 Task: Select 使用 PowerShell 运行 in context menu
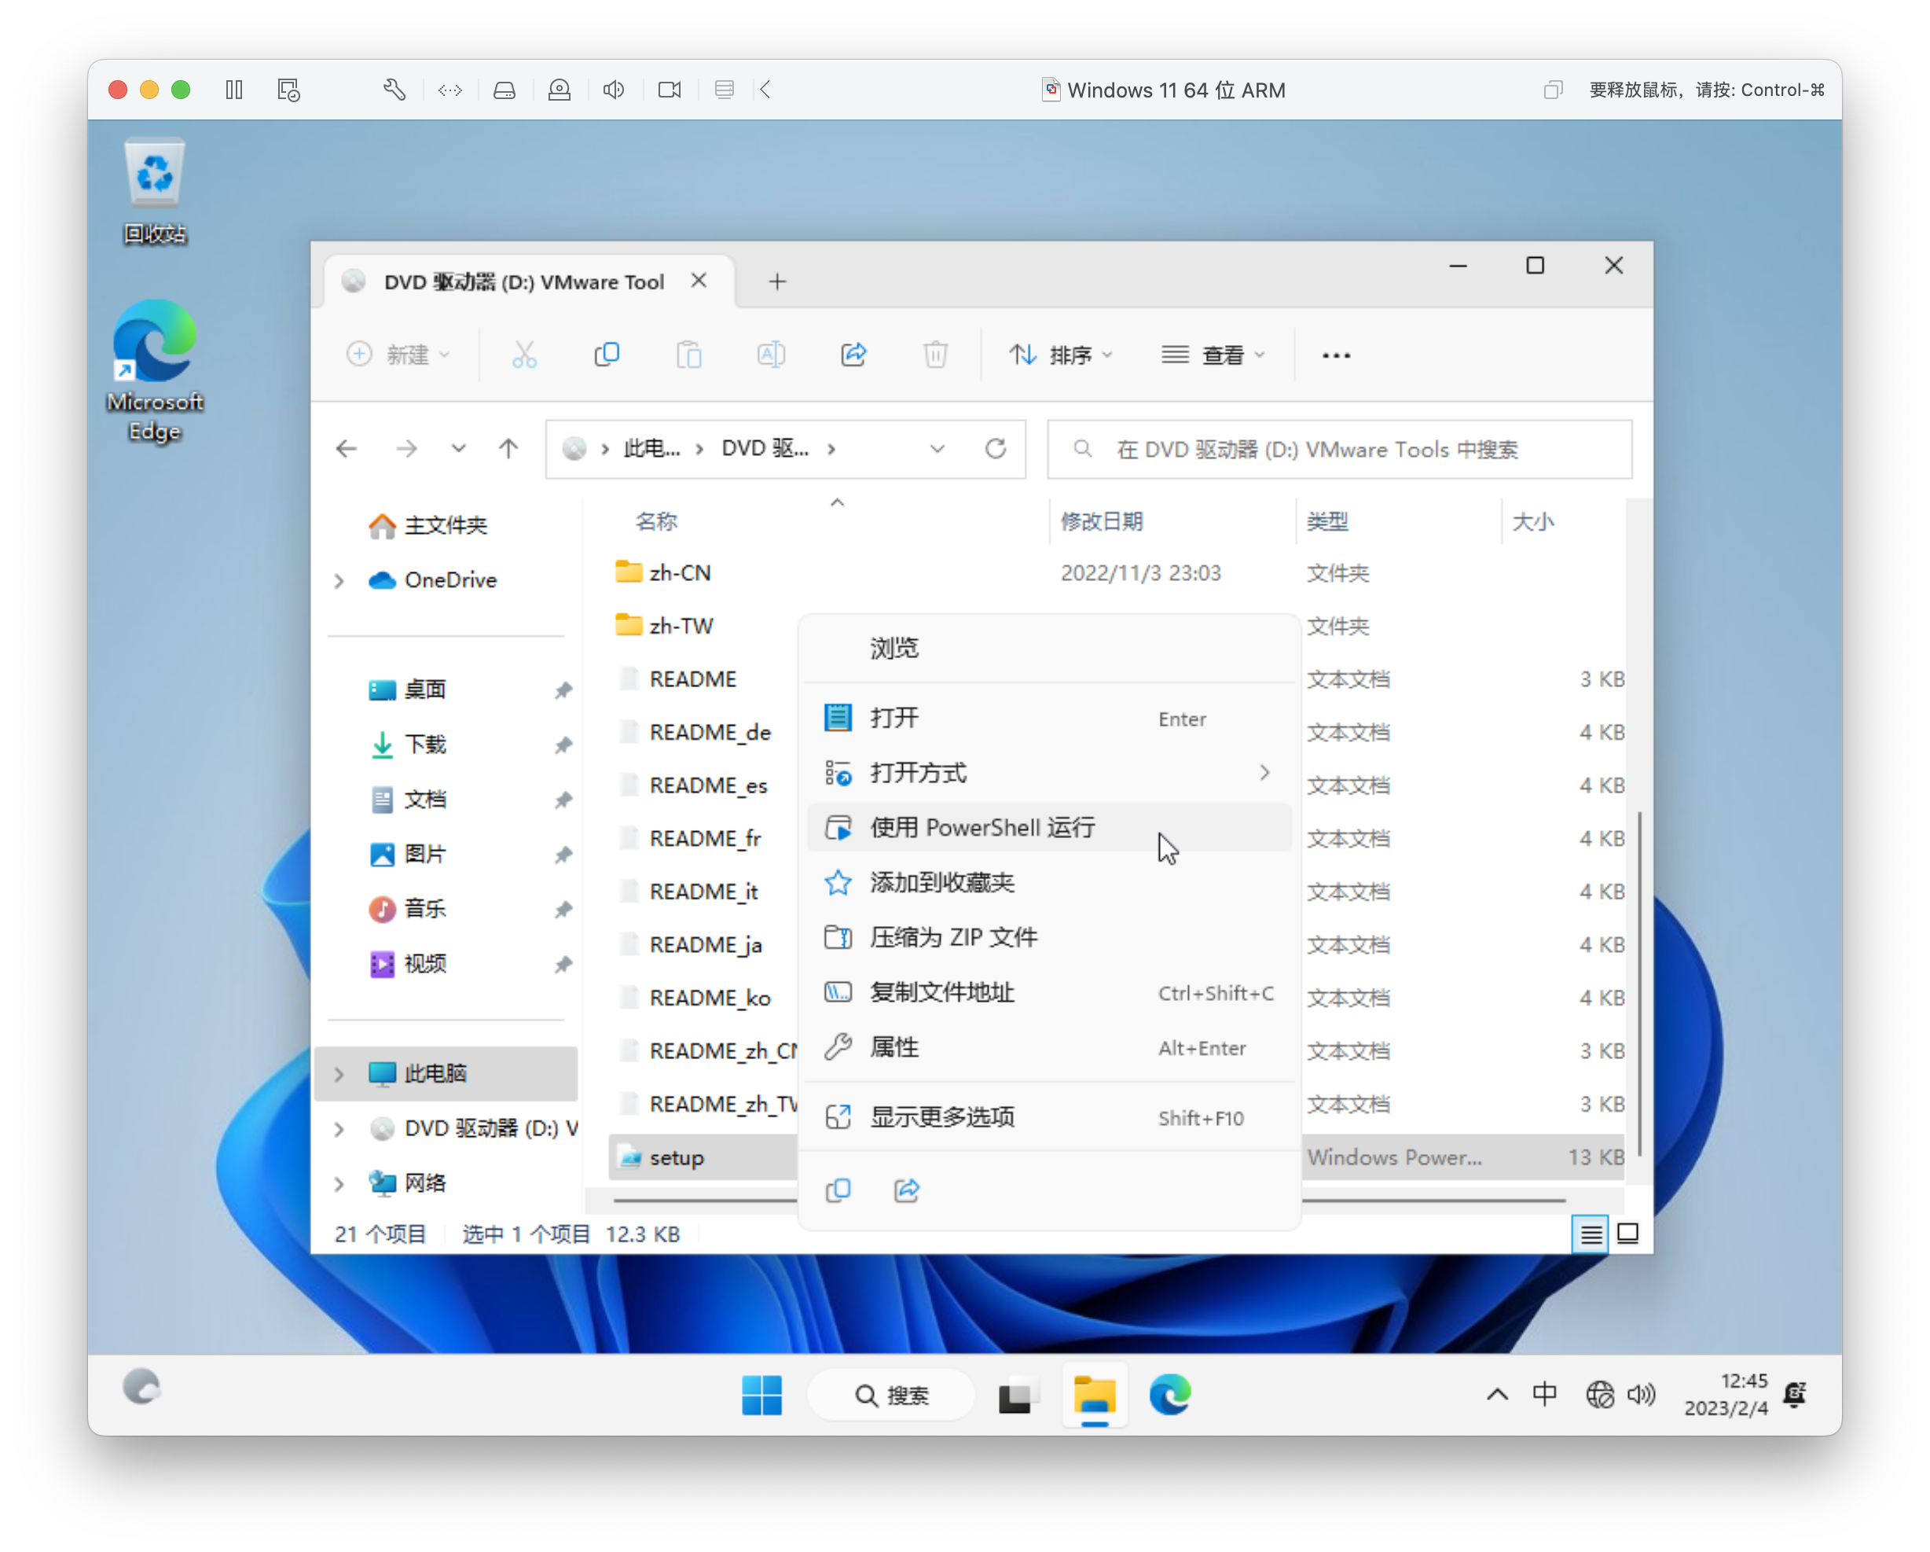[x=982, y=827]
